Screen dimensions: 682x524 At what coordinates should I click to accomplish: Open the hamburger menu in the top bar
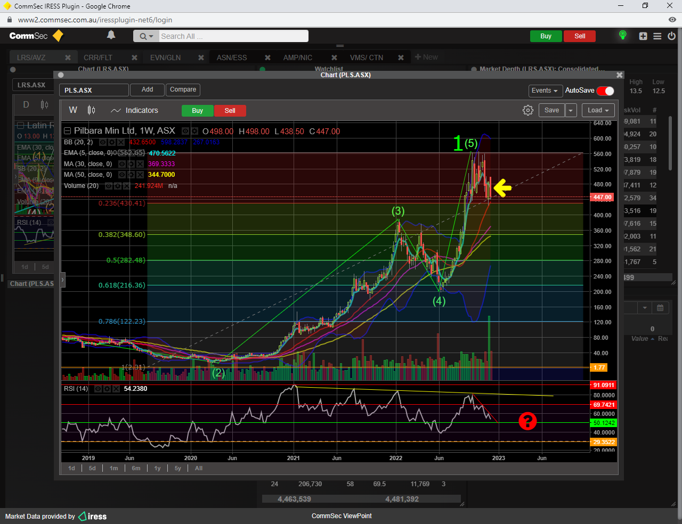(x=657, y=36)
